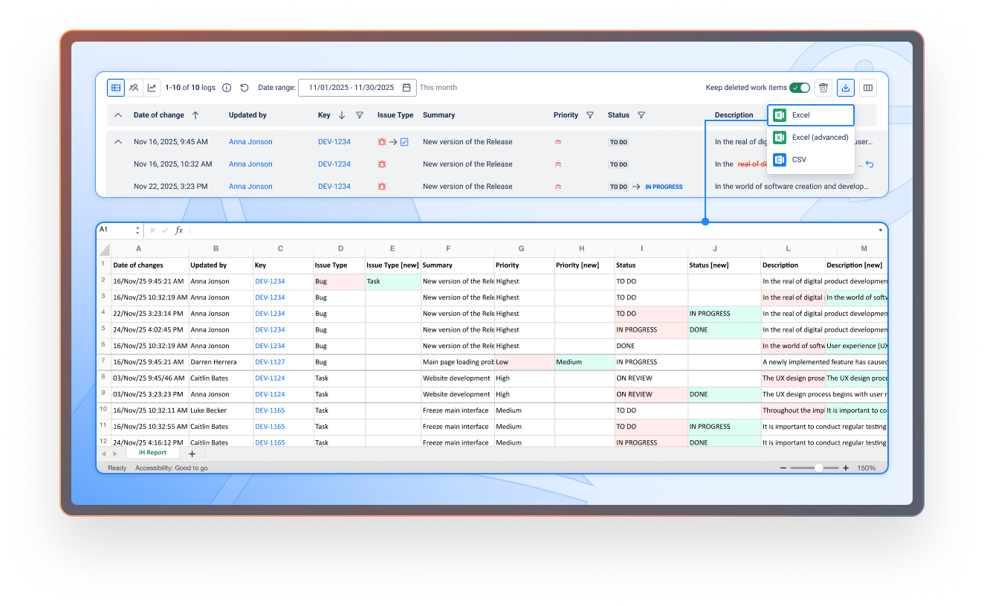The image size is (984, 606).
Task: Filter by Key using funnel icon
Action: (360, 115)
